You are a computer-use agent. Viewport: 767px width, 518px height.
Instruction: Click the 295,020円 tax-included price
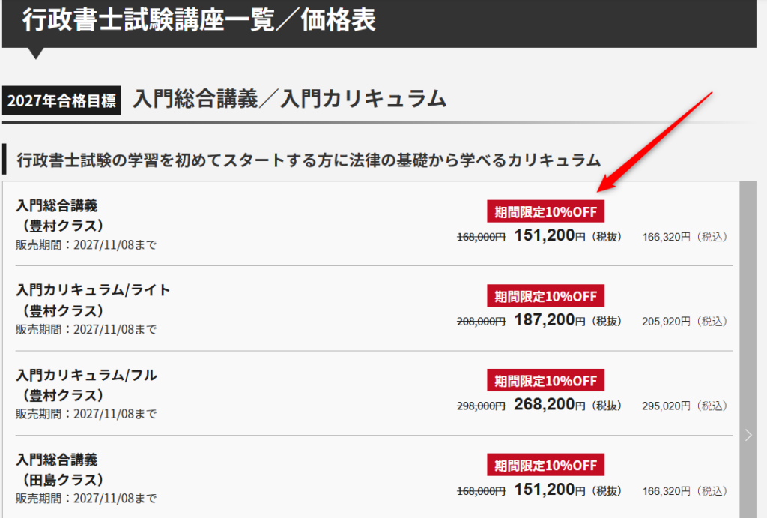666,406
